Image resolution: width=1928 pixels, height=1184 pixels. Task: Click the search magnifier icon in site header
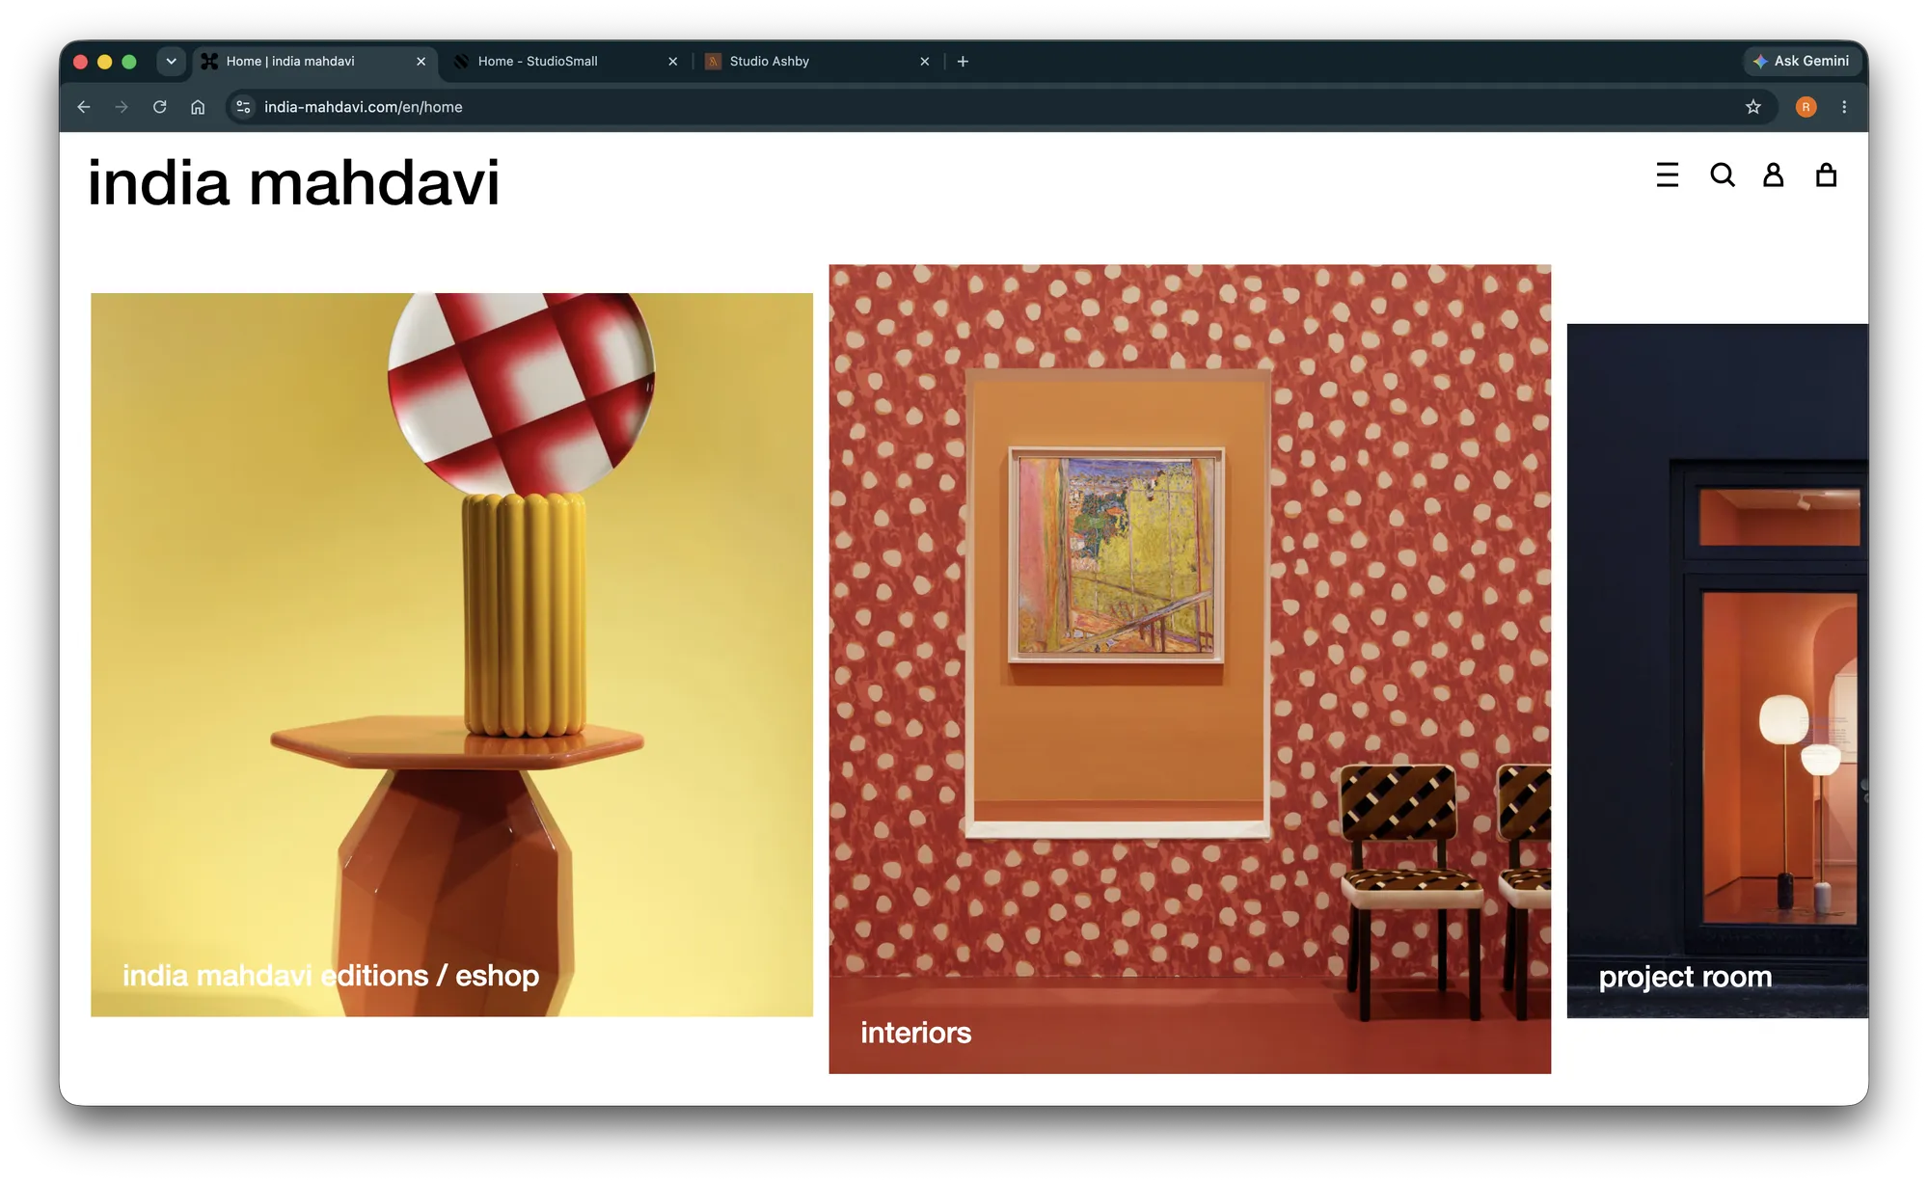(1722, 175)
